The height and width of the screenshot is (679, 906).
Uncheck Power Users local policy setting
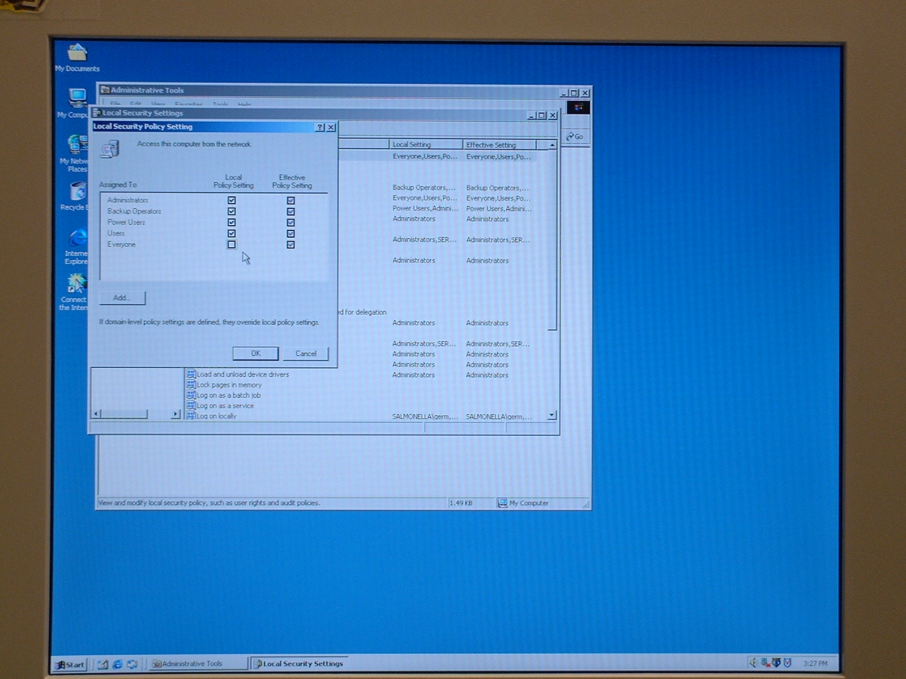point(232,222)
